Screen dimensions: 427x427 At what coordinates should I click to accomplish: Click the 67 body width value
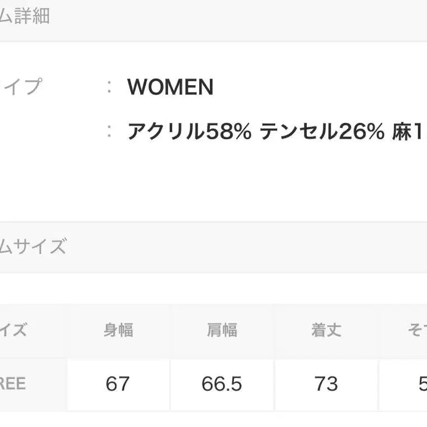click(117, 384)
